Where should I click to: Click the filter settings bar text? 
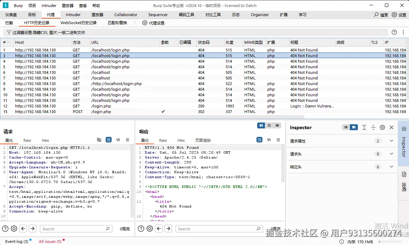pyautogui.click(x=49, y=33)
